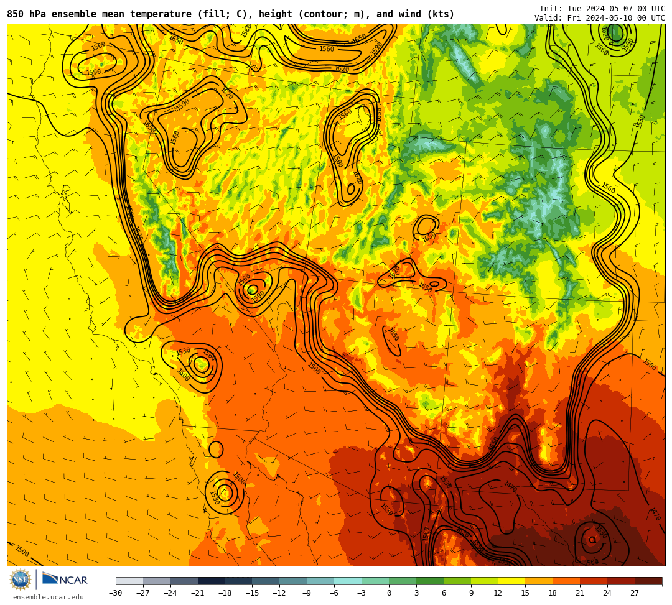Viewport: 672px width, 605px height.
Task: Pick the -18 to -15 colorbar swatch
Action: [239, 581]
